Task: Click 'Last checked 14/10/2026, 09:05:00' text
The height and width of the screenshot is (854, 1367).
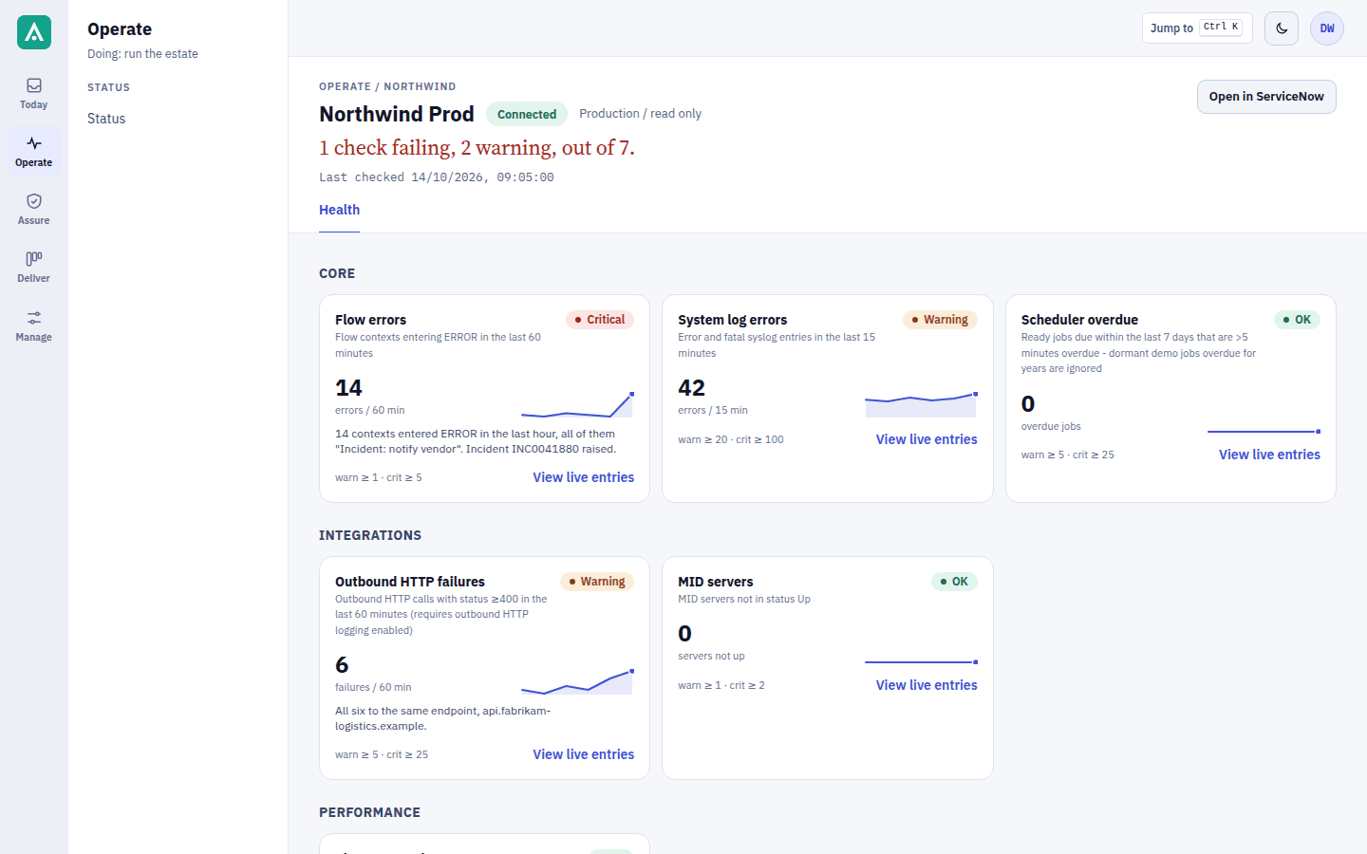Action: [x=437, y=177]
